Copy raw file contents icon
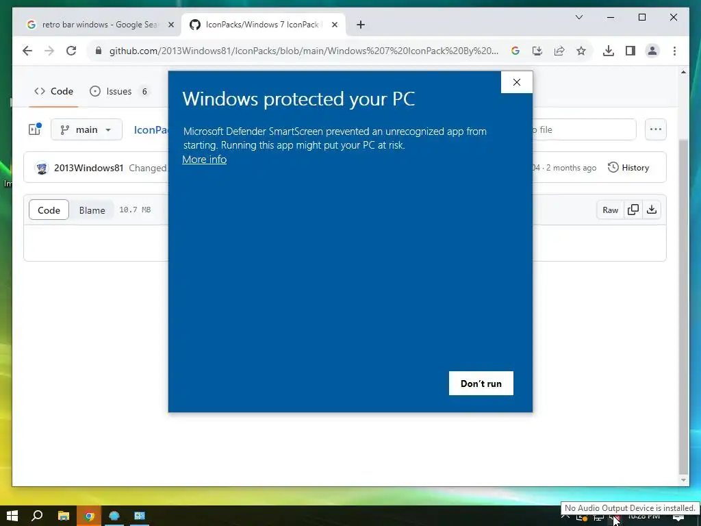Image resolution: width=701 pixels, height=526 pixels. (633, 210)
